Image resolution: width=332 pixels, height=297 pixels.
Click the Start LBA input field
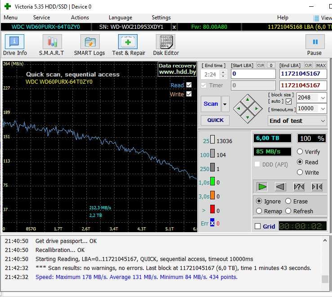point(253,74)
